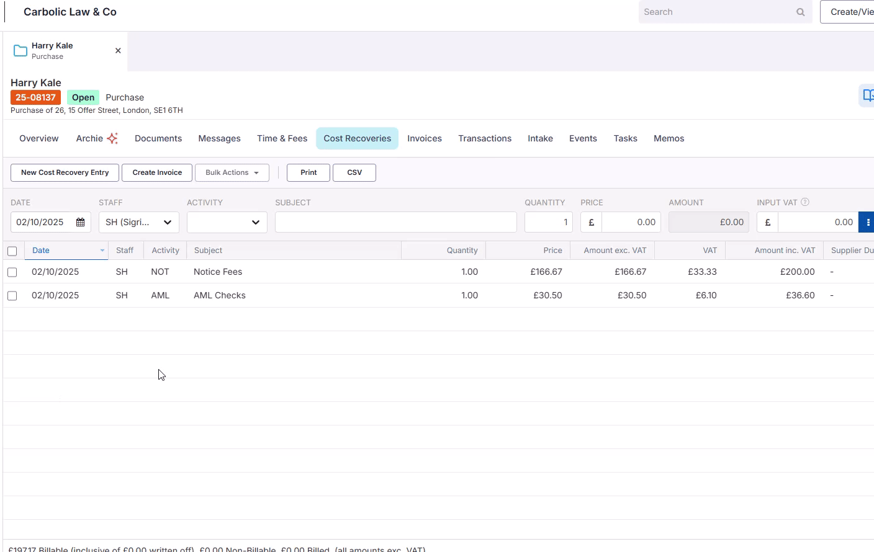Select the AML Checks row checkbox
The width and height of the screenshot is (874, 552).
(x=12, y=296)
